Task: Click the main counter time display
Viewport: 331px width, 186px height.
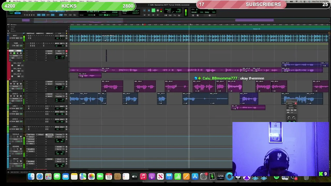Action: (x=93, y=11)
